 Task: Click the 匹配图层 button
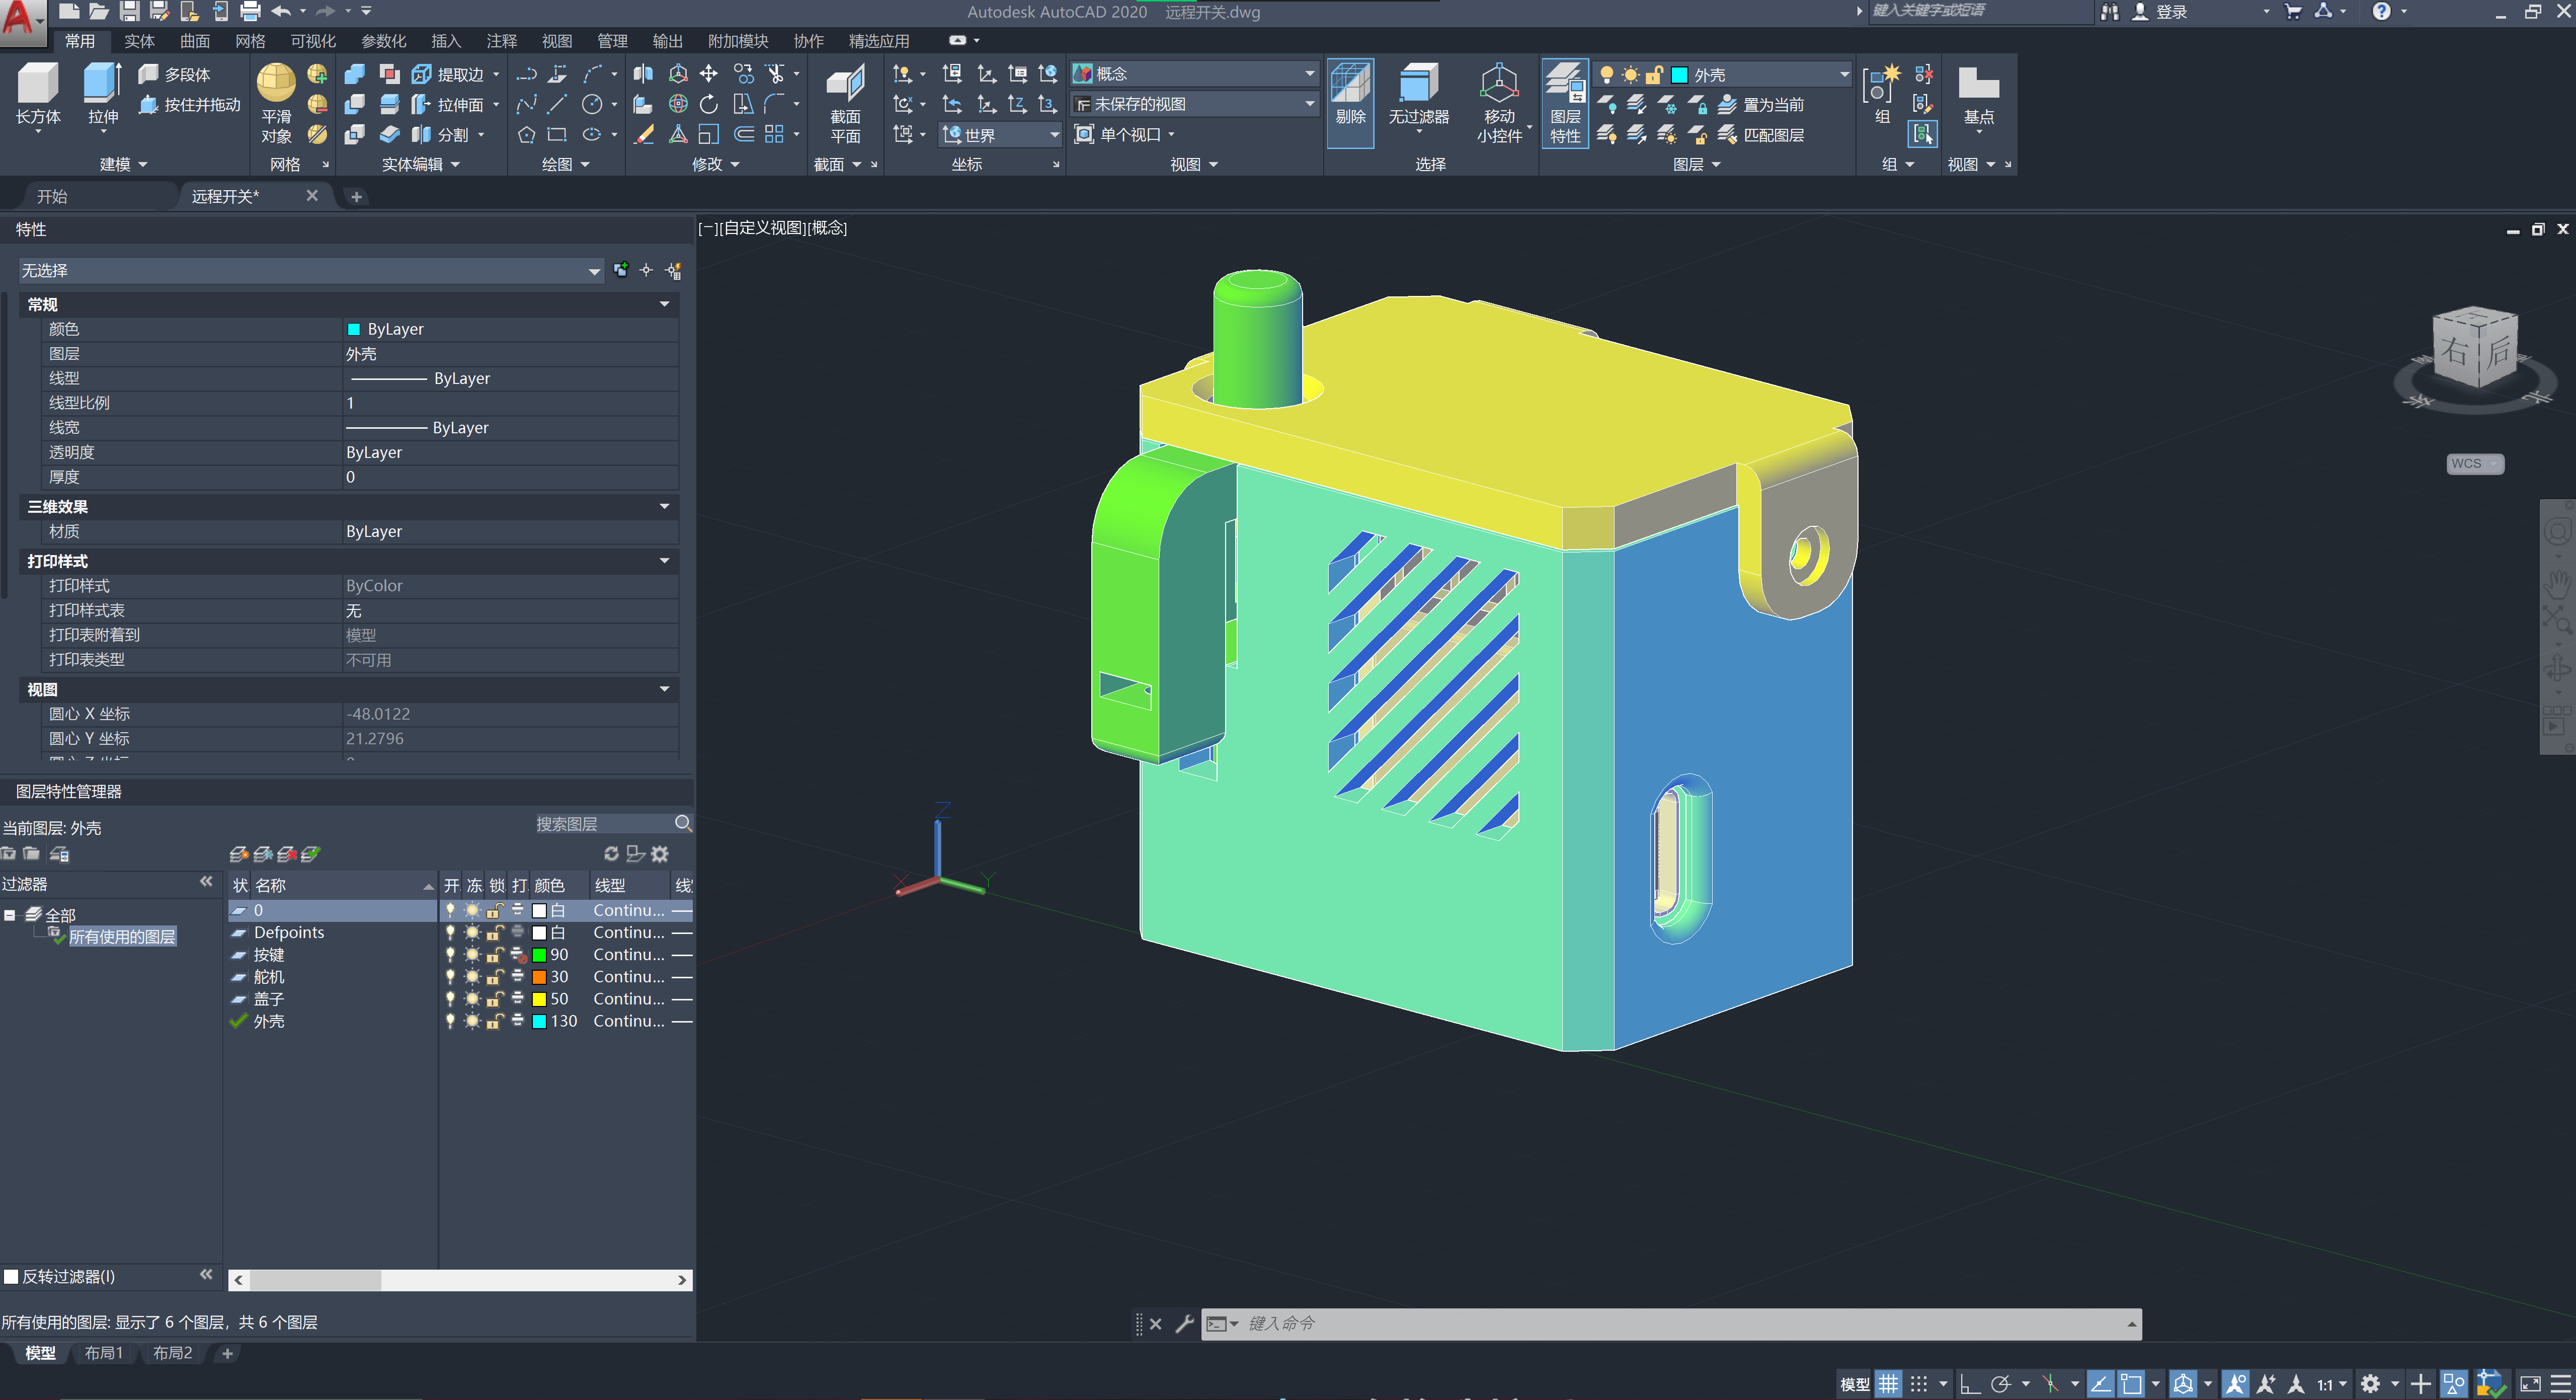tap(1772, 135)
